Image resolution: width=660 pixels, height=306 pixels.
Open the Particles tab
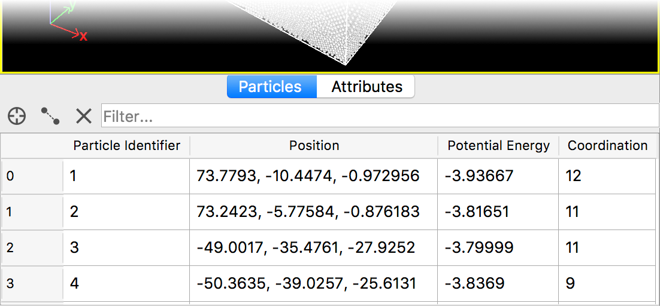click(x=270, y=87)
